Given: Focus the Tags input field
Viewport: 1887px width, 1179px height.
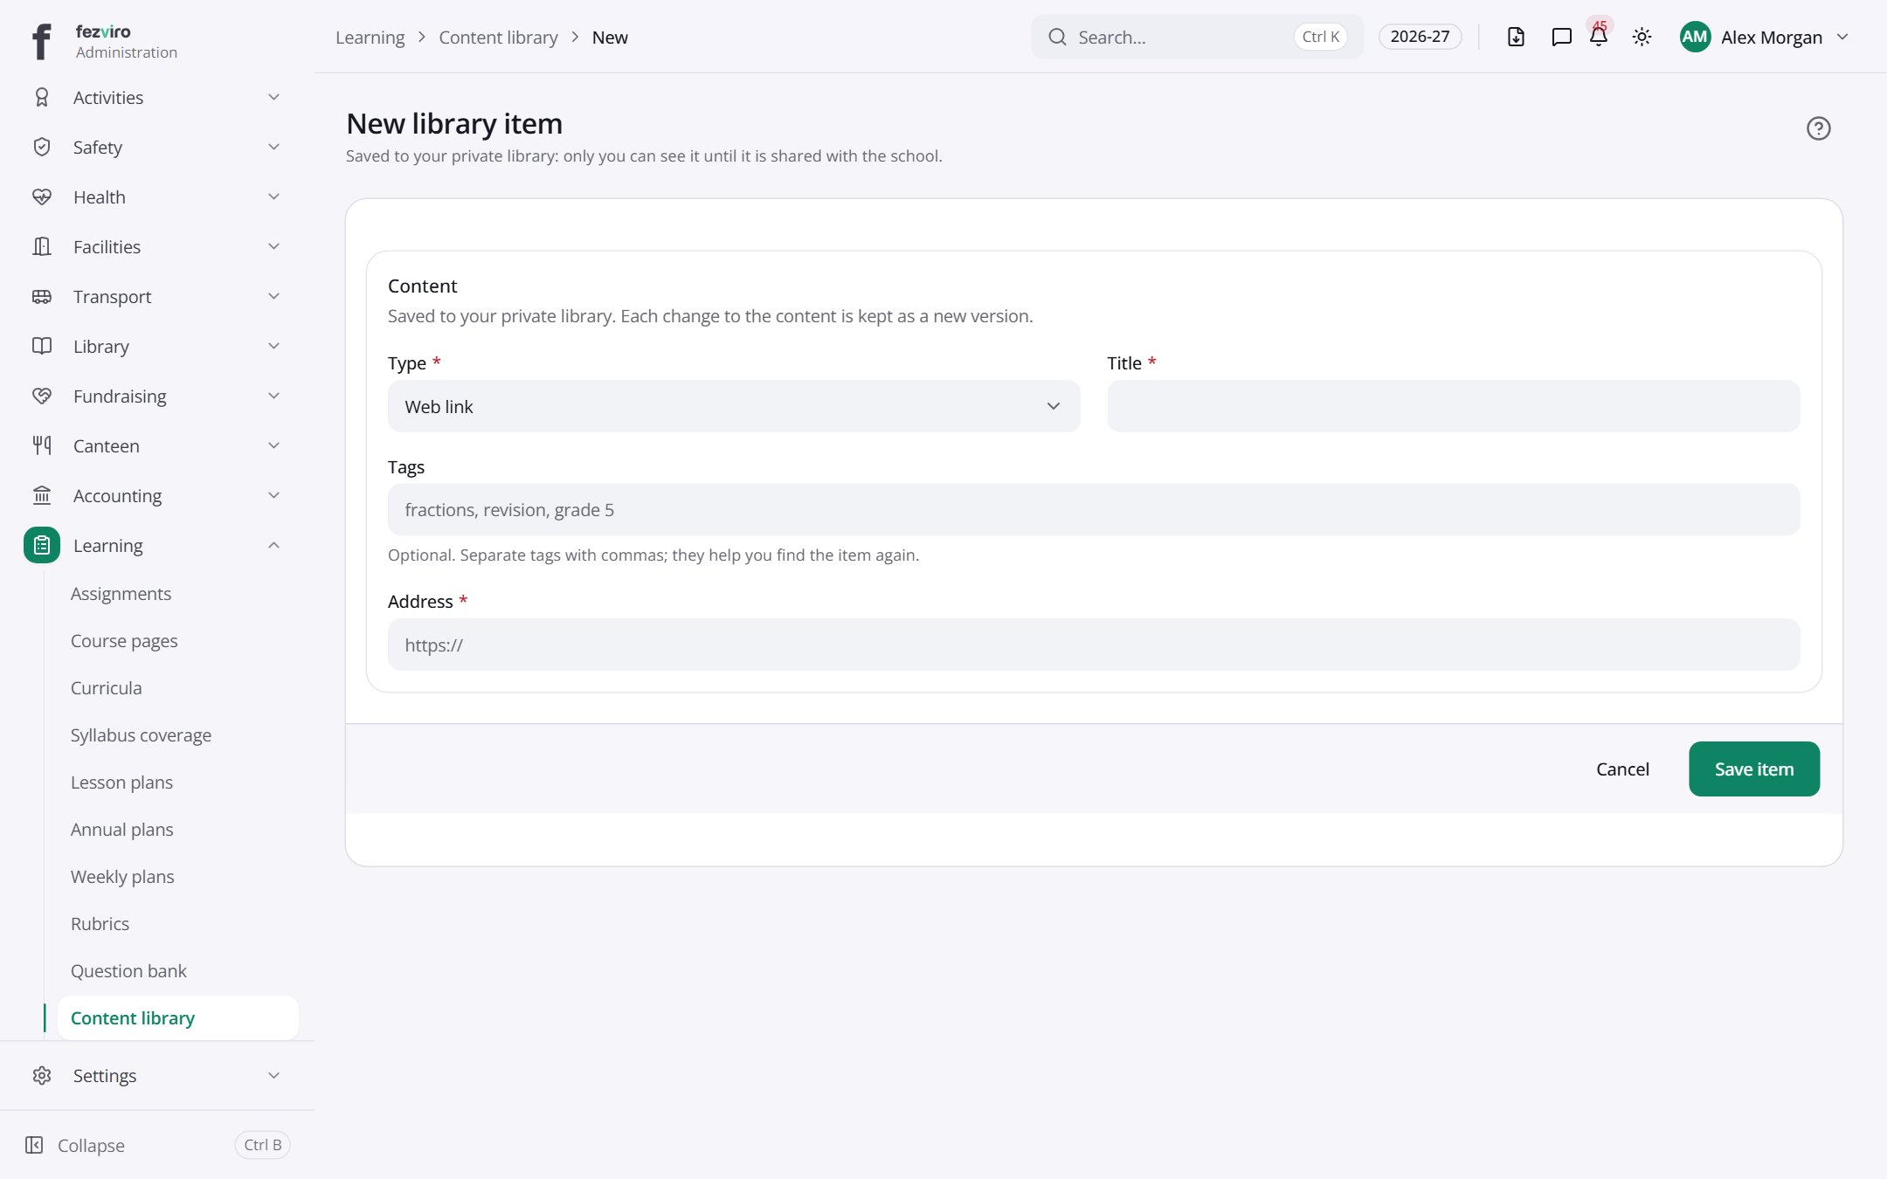Looking at the screenshot, I should pyautogui.click(x=1094, y=509).
